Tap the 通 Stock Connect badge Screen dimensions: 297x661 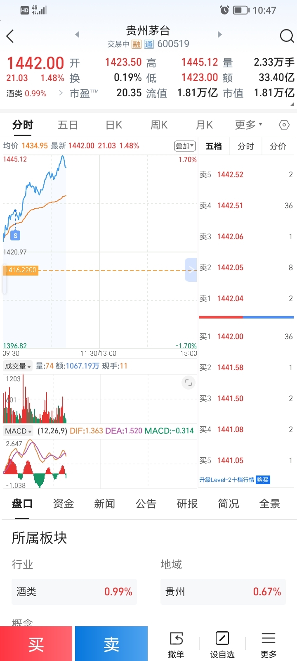pyautogui.click(x=149, y=44)
